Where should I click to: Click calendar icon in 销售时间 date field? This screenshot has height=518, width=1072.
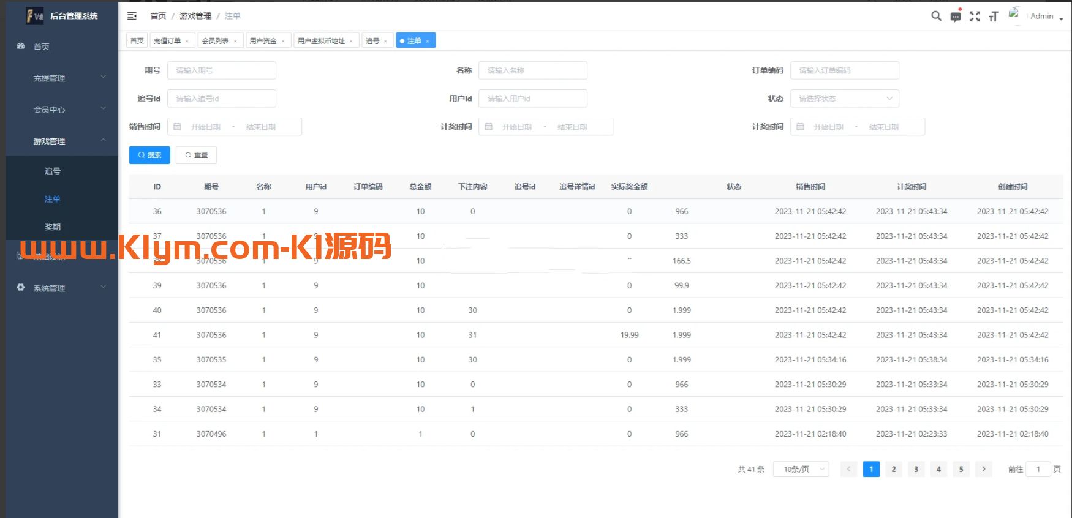click(178, 127)
